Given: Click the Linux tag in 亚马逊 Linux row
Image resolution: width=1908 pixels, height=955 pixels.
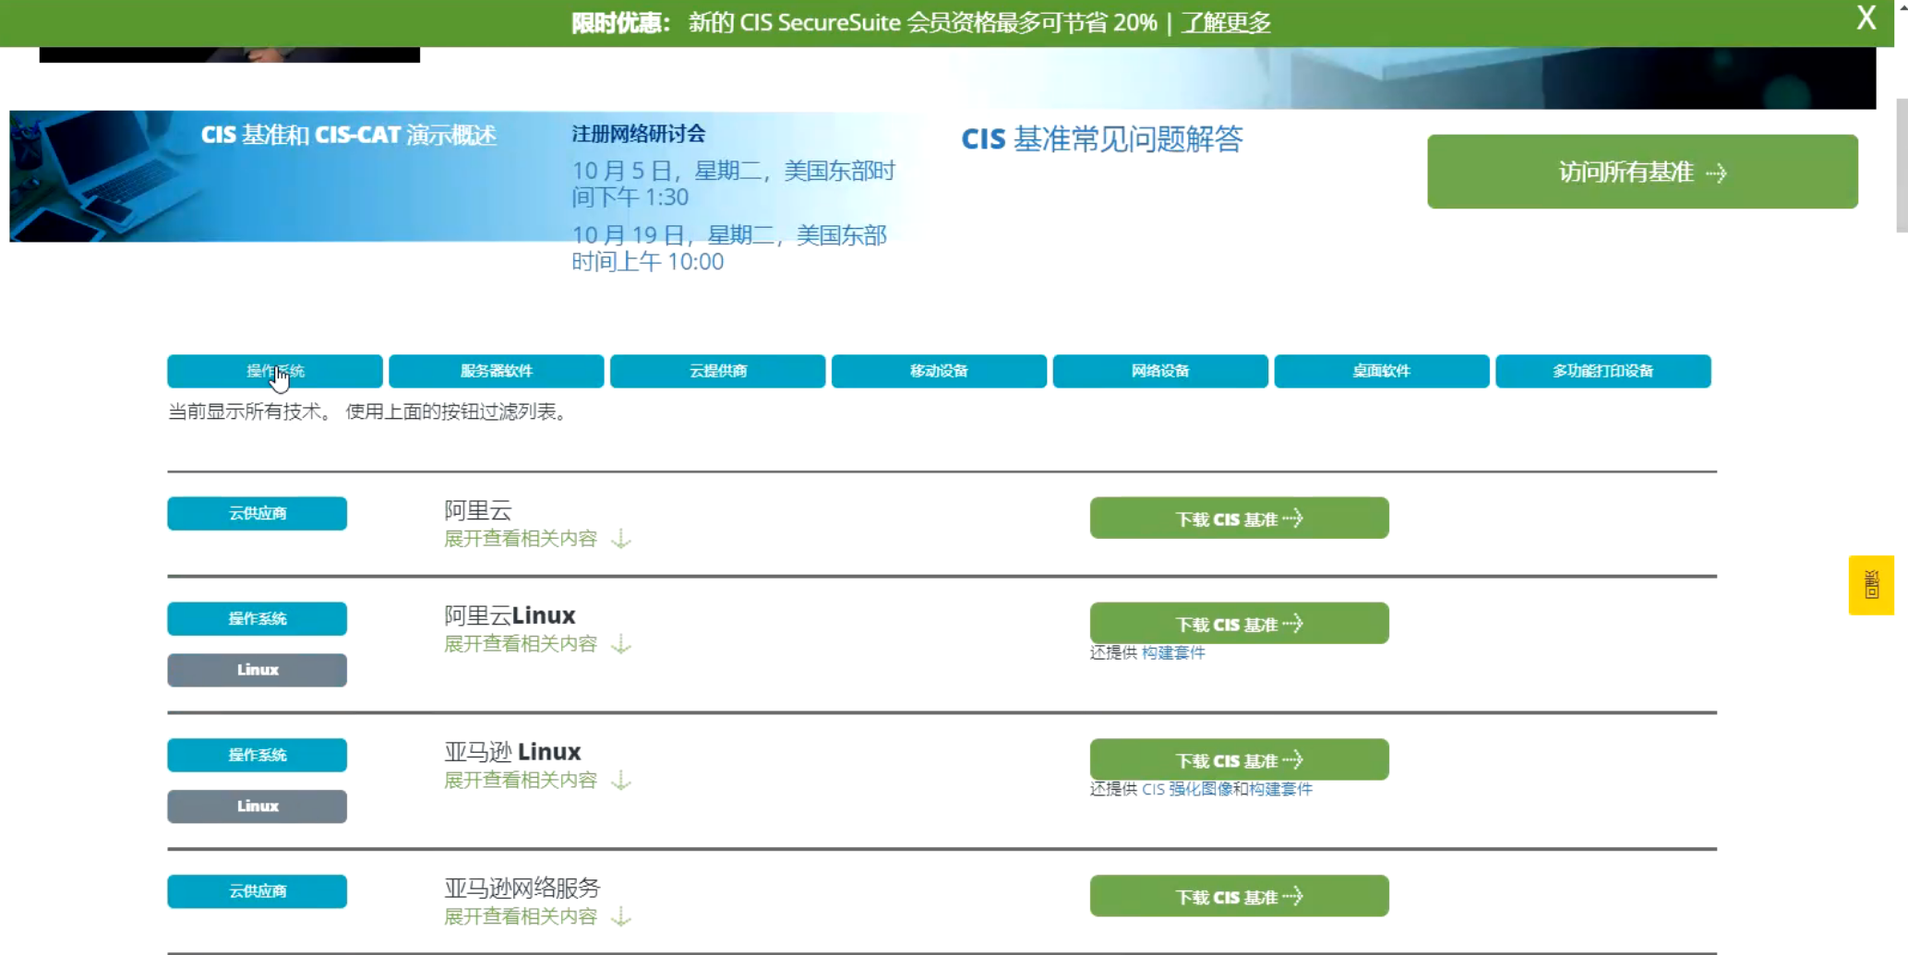Looking at the screenshot, I should 257,807.
